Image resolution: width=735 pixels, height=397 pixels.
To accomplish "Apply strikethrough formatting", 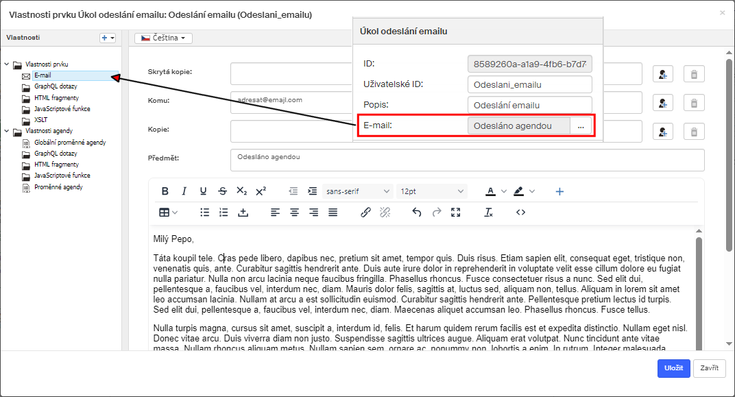I will click(x=223, y=191).
